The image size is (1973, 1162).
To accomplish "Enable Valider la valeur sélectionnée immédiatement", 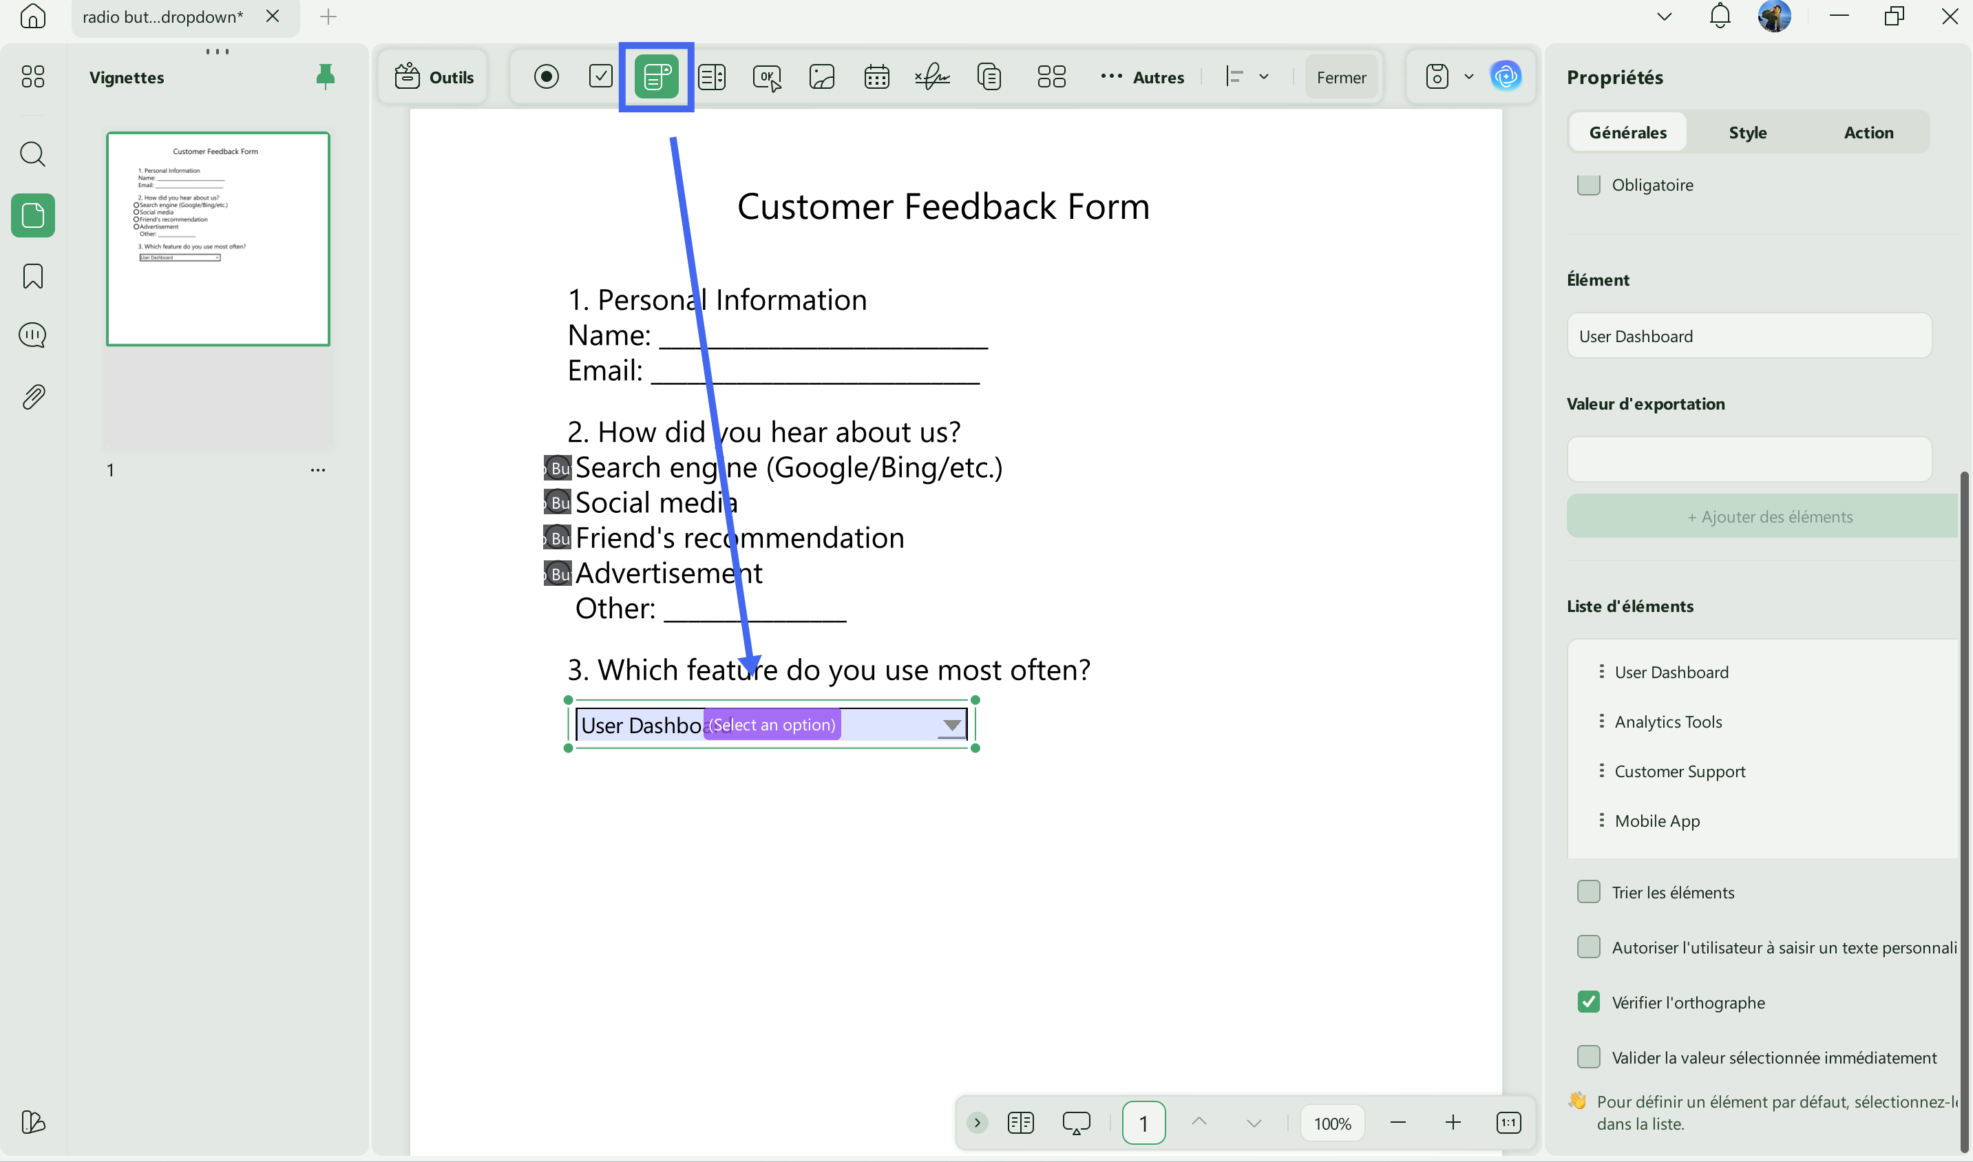I will tap(1587, 1057).
